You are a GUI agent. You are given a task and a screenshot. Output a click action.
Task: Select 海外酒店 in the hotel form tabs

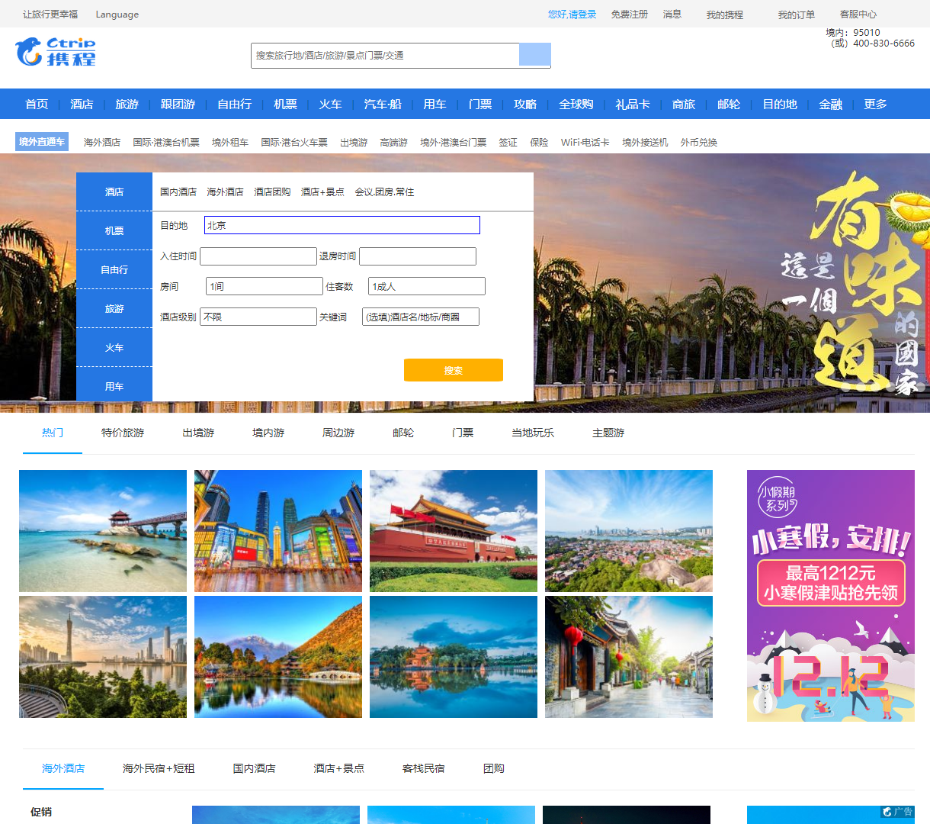click(x=226, y=192)
